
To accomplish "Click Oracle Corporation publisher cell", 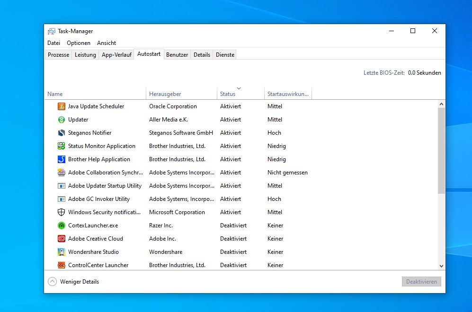I will click(173, 106).
